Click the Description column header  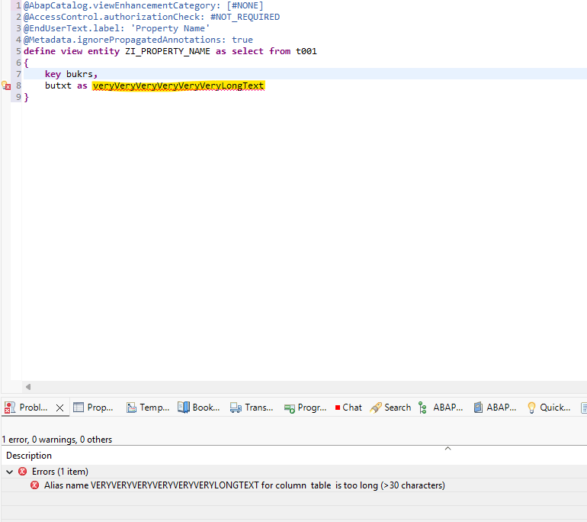point(29,456)
